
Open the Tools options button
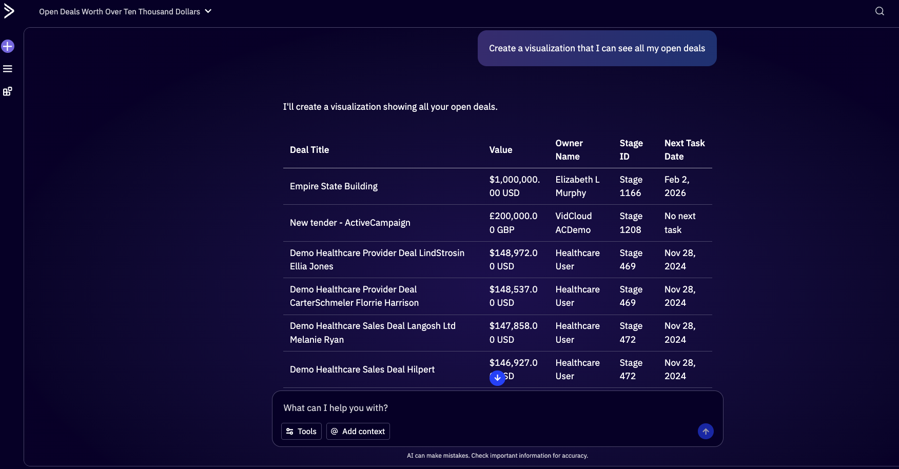tap(301, 432)
